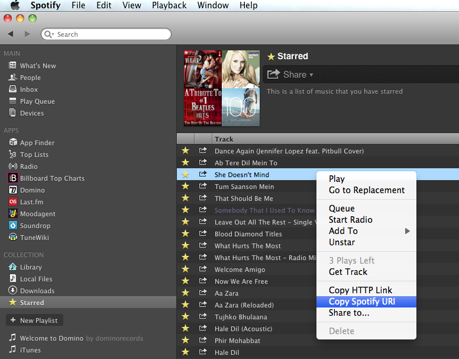Unstar Dance Again track
Image resolution: width=459 pixels, height=359 pixels.
point(185,150)
